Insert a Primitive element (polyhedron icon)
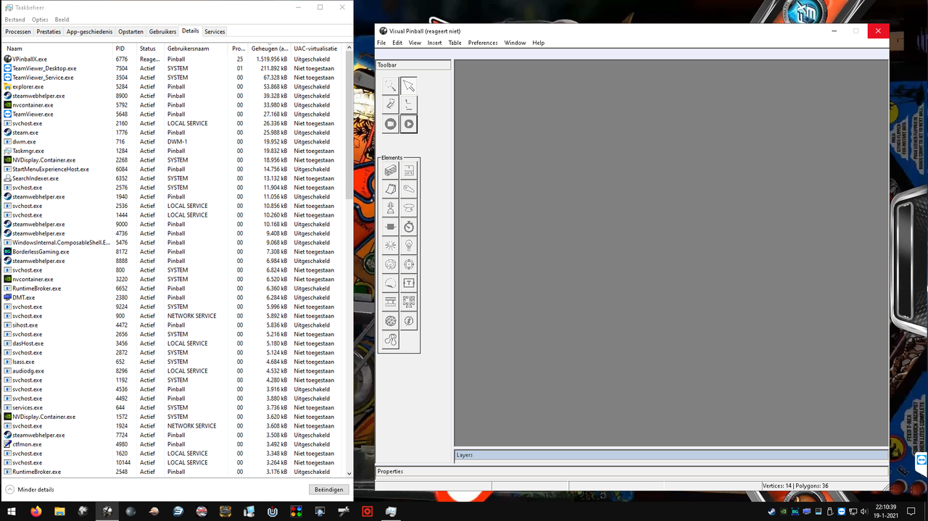The width and height of the screenshot is (928, 521). point(391,321)
